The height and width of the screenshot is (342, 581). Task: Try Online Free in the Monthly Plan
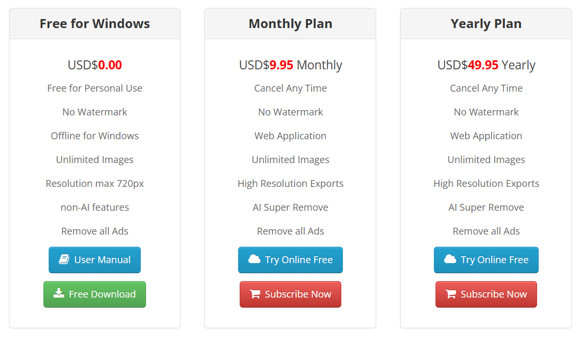click(290, 260)
